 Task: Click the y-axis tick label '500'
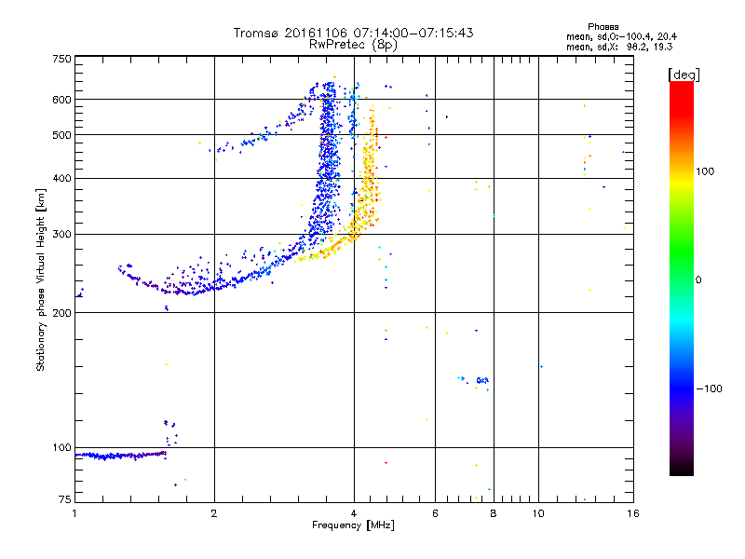click(x=61, y=135)
